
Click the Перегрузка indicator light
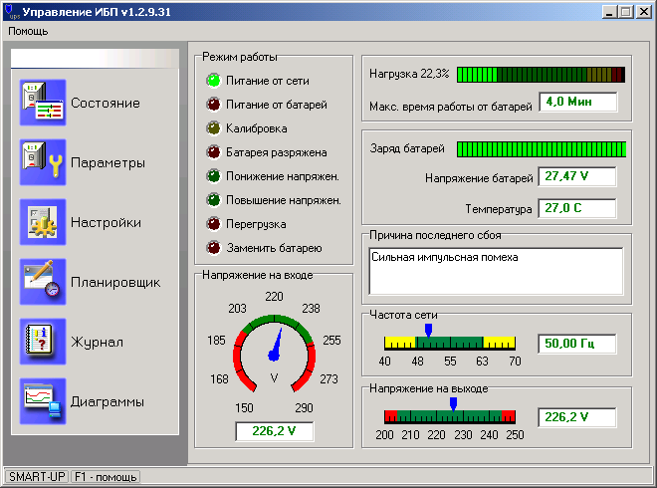(x=212, y=224)
